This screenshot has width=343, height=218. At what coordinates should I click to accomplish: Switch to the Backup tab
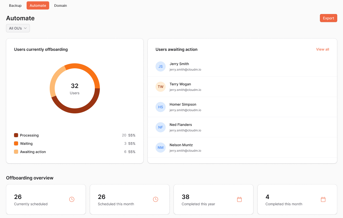coord(15,6)
